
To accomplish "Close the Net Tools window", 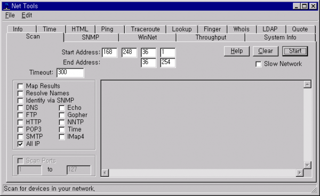I will [x=313, y=6].
